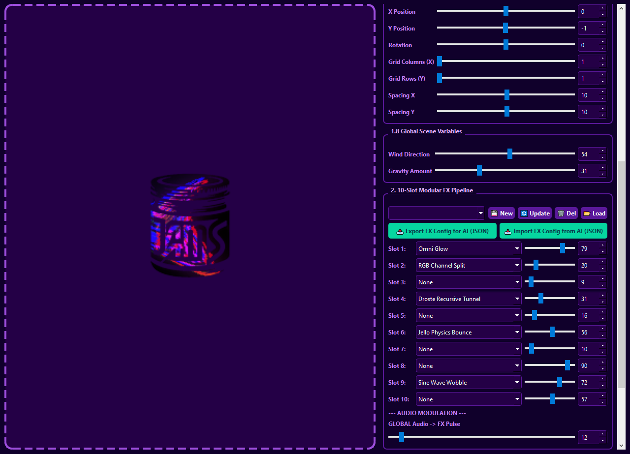Click the jar preview in the canvas
The width and height of the screenshot is (630, 454).
pos(190,225)
